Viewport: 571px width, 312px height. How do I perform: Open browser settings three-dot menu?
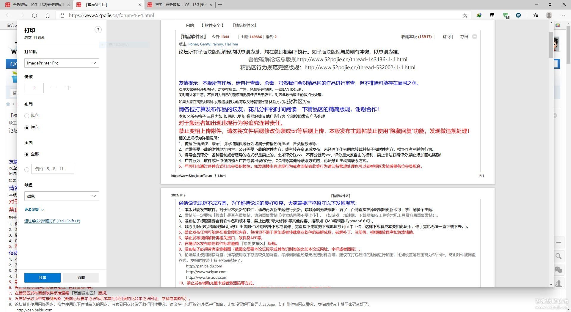(563, 15)
